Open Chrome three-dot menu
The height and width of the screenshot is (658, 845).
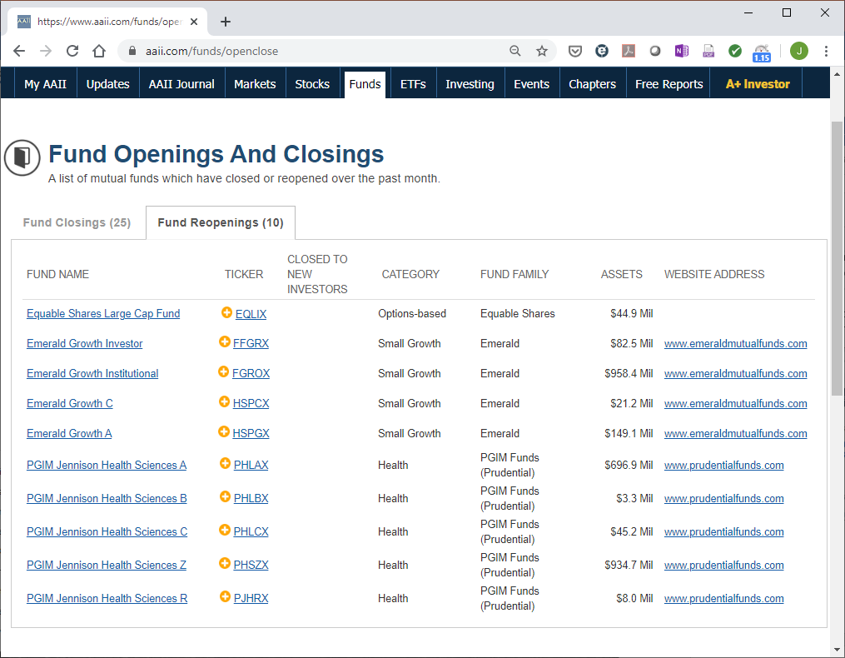pyautogui.click(x=826, y=51)
